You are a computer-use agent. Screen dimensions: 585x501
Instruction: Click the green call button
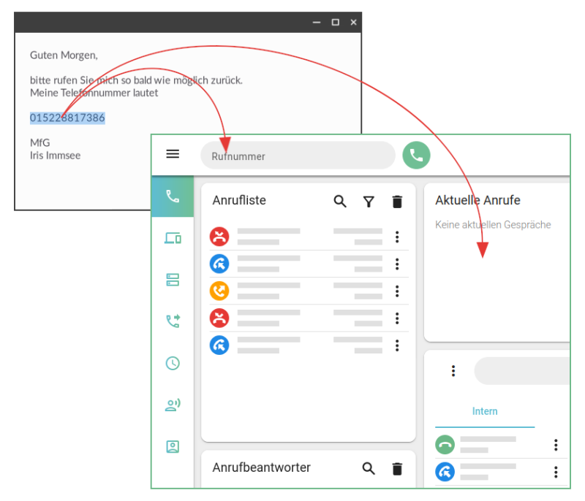416,156
